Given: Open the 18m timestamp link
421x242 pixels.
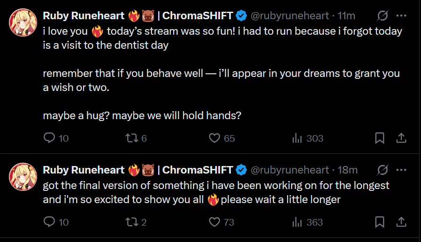Looking at the screenshot, I should pos(347,170).
